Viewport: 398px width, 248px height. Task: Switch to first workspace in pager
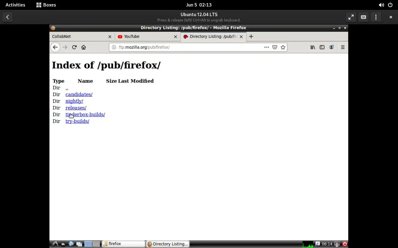(x=88, y=244)
